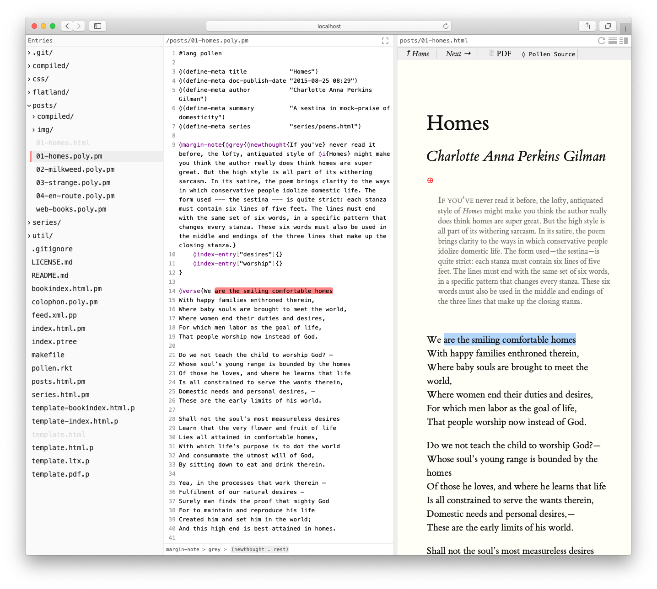Open the Pollen Source link
This screenshot has width=657, height=589.
(x=549, y=54)
